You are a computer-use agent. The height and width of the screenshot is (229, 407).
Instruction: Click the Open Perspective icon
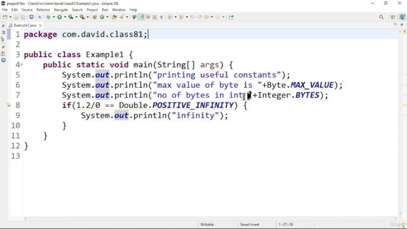[x=393, y=17]
